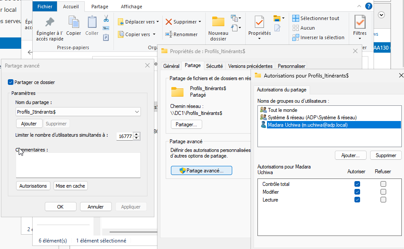Image resolution: width=404 pixels, height=249 pixels.
Task: Expand the Déplacer vers dropdown
Action: [x=157, y=22]
